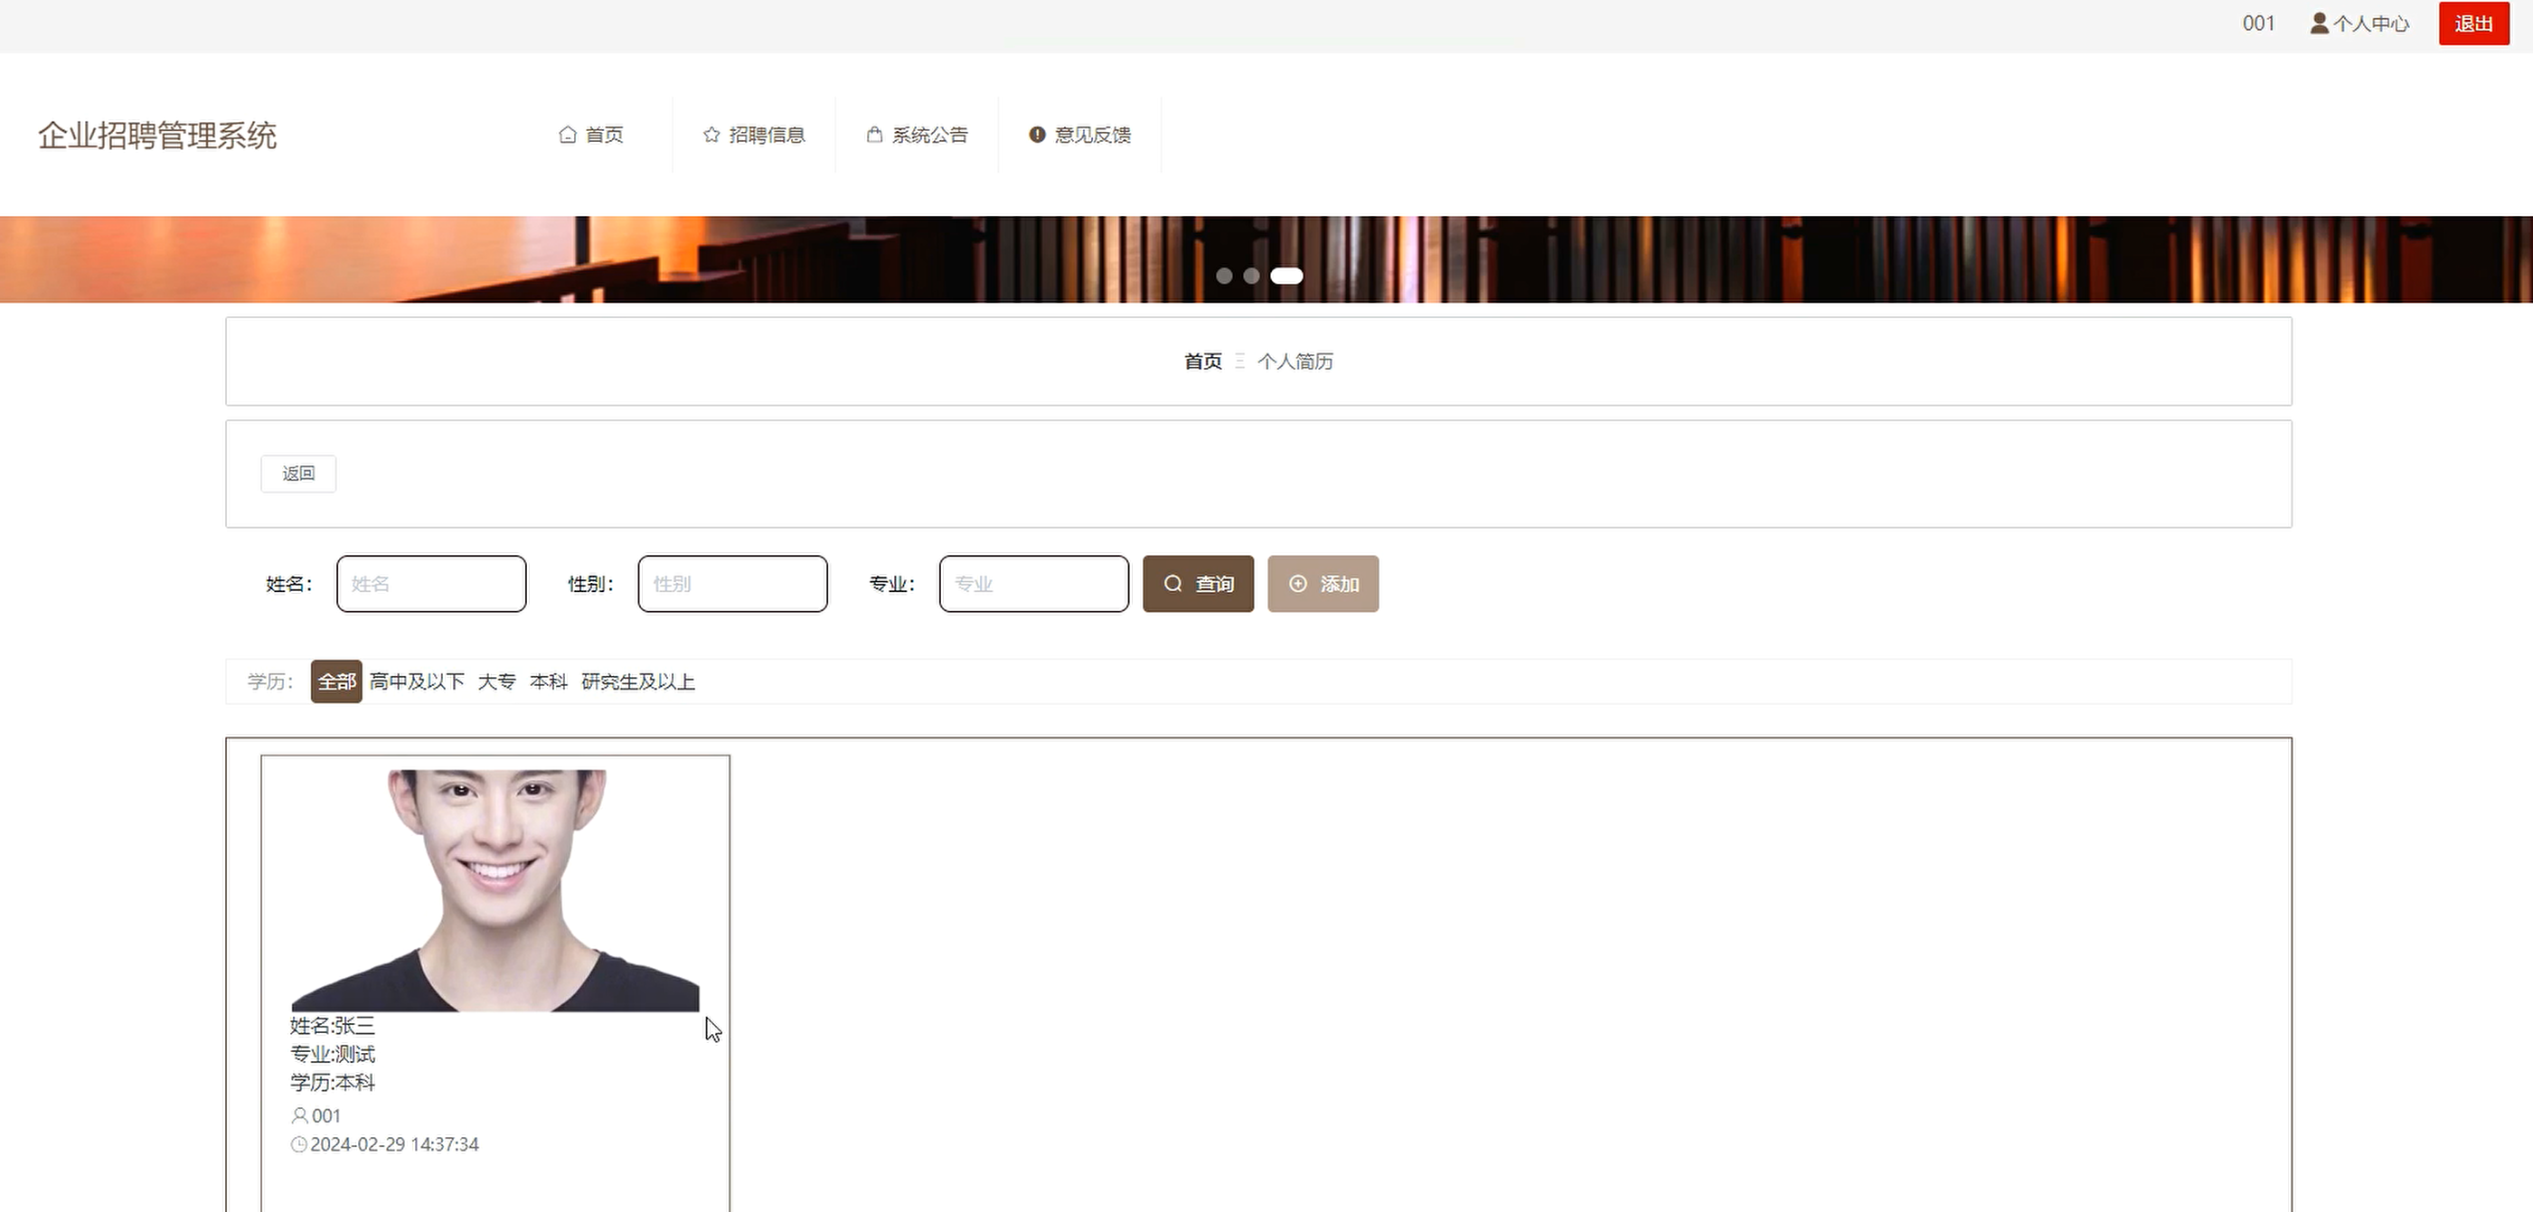Click the 001 author text on card
Screen dimensions: 2533x1212
coord(326,1115)
